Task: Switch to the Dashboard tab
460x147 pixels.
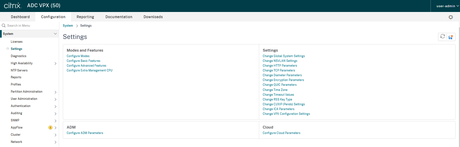Action: pyautogui.click(x=20, y=17)
